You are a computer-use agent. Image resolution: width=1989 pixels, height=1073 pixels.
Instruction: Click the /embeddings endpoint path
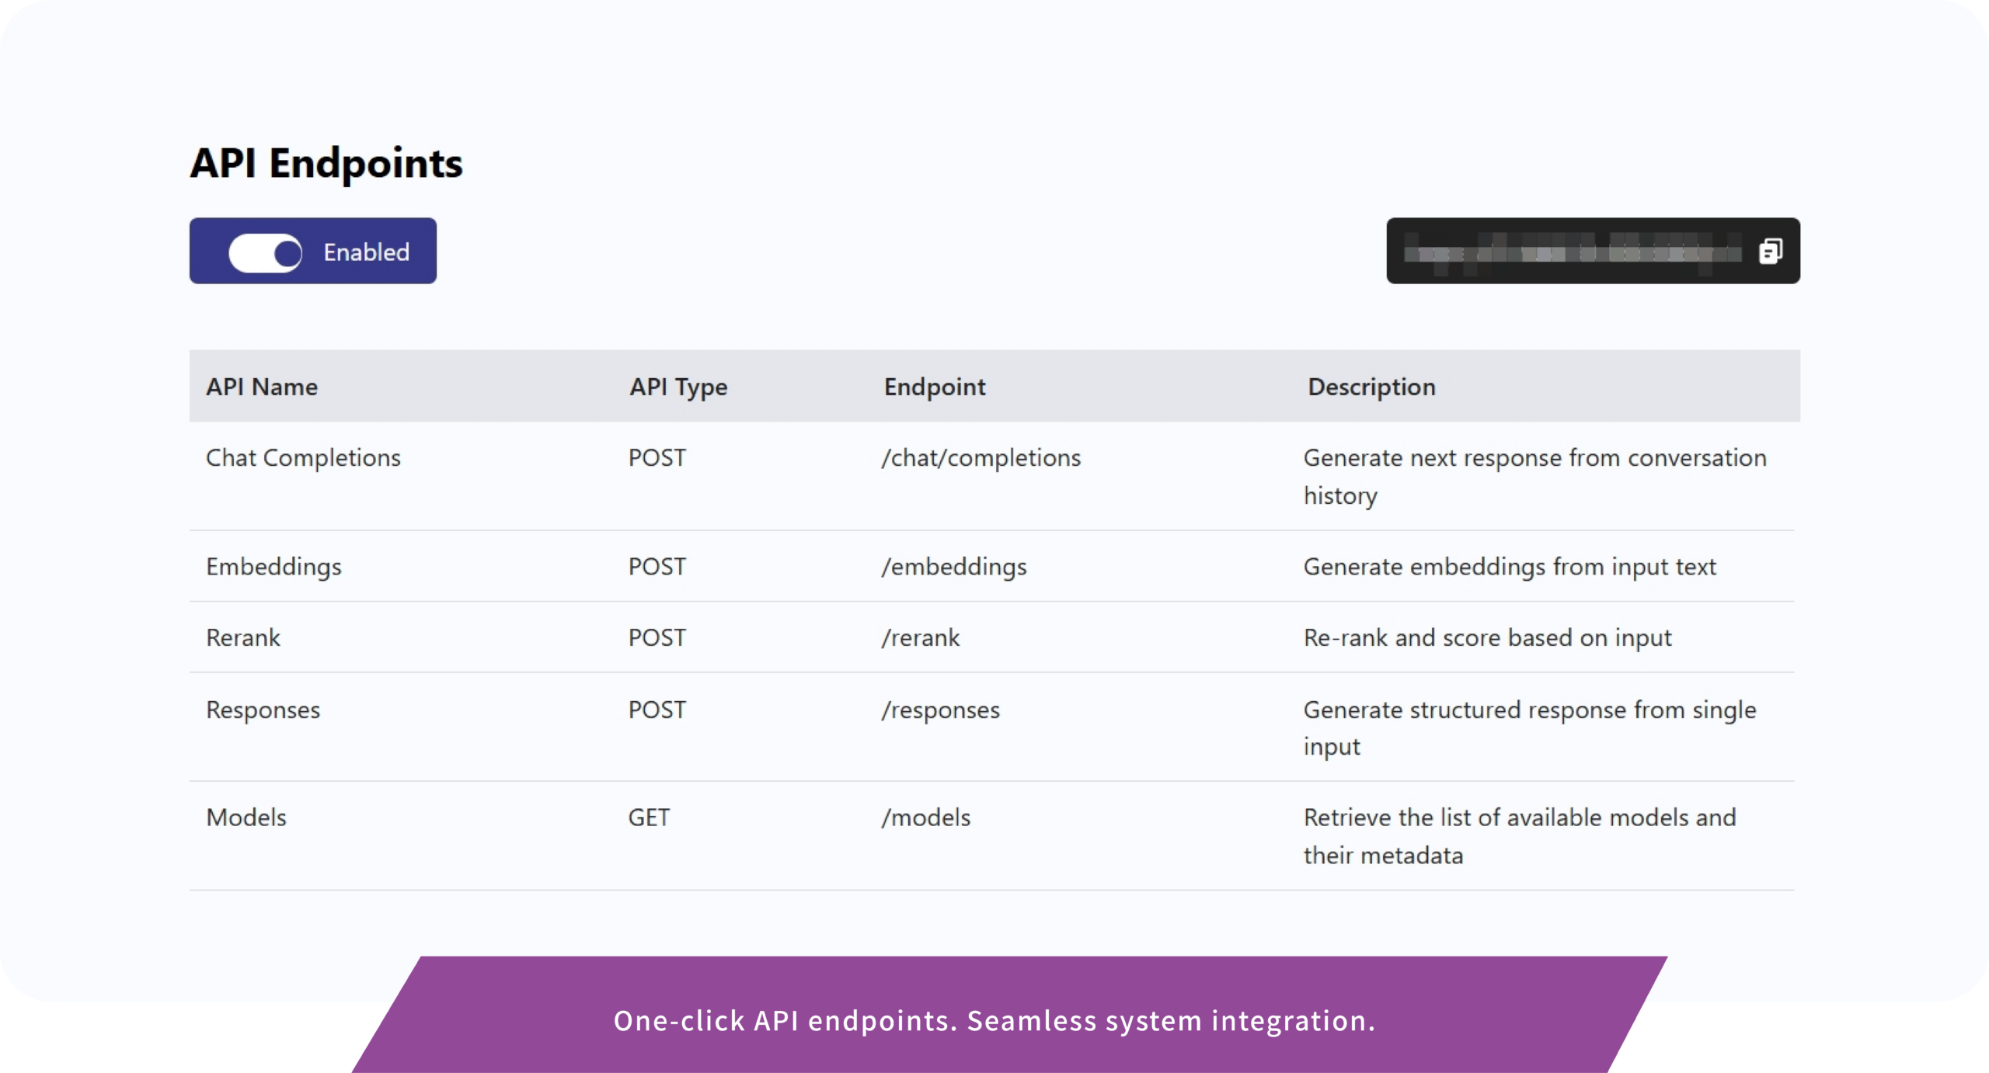pos(954,567)
